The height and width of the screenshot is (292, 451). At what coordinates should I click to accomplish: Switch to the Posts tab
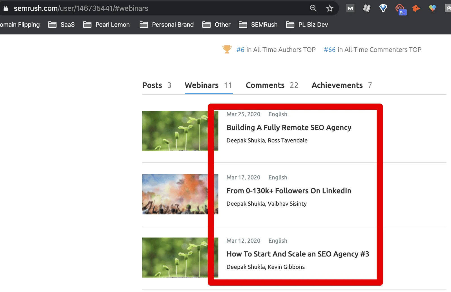tap(157, 85)
